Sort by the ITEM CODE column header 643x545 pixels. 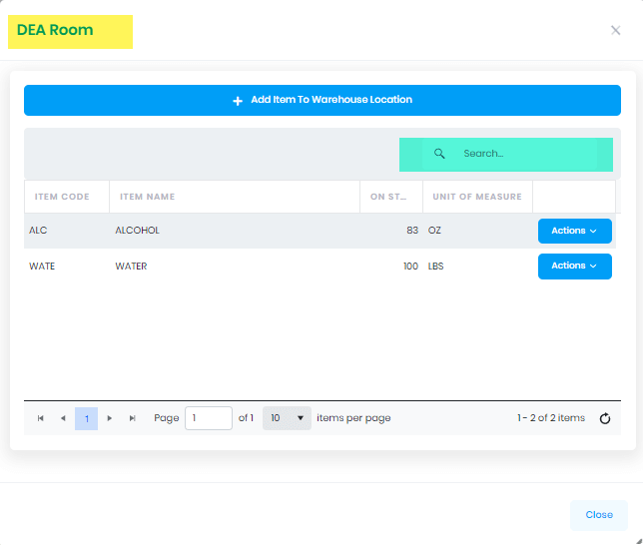67,197
